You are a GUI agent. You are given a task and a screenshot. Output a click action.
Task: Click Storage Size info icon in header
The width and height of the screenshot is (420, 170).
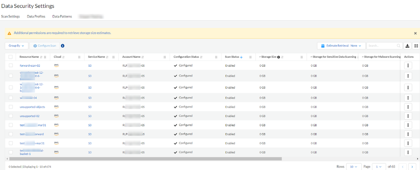click(279, 57)
